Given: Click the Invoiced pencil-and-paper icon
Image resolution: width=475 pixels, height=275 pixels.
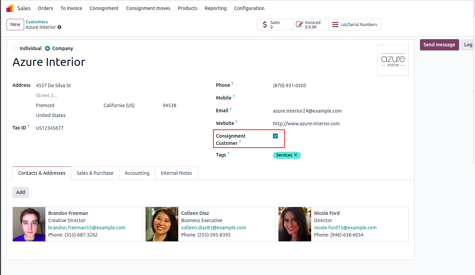Looking at the screenshot, I should (299, 24).
